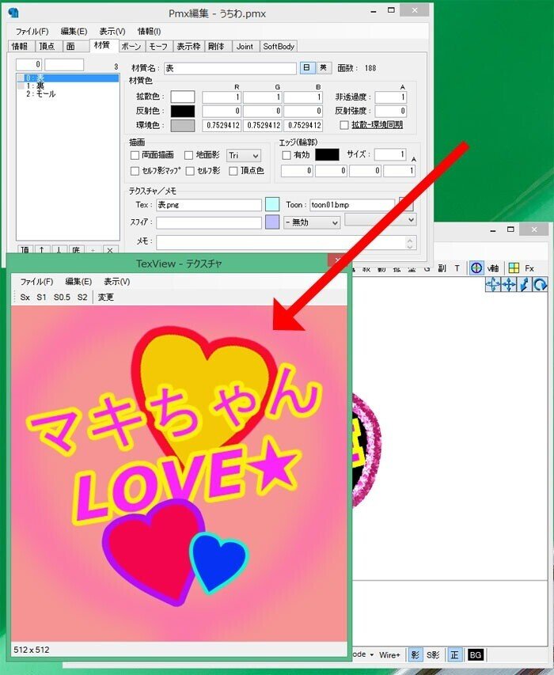554x675 pixels.
Task: Open 表示(V) menu in Pmx編集 window
Action: 112,32
